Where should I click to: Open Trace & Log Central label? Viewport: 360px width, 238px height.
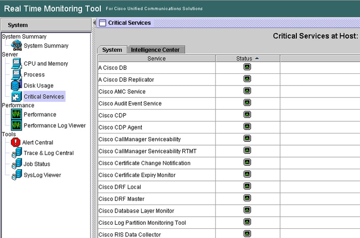click(49, 153)
